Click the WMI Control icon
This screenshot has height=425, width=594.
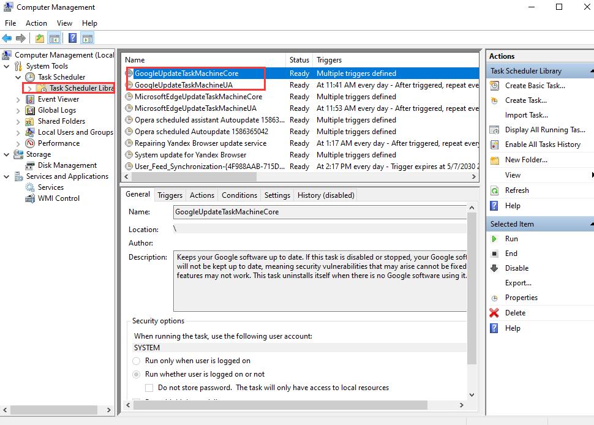[x=30, y=198]
